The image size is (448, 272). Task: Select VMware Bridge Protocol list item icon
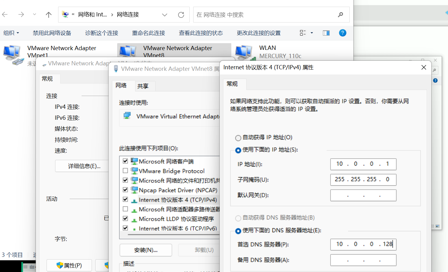pos(134,171)
